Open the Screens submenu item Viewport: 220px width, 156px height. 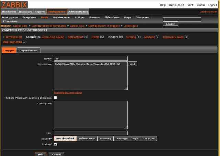coord(94,17)
